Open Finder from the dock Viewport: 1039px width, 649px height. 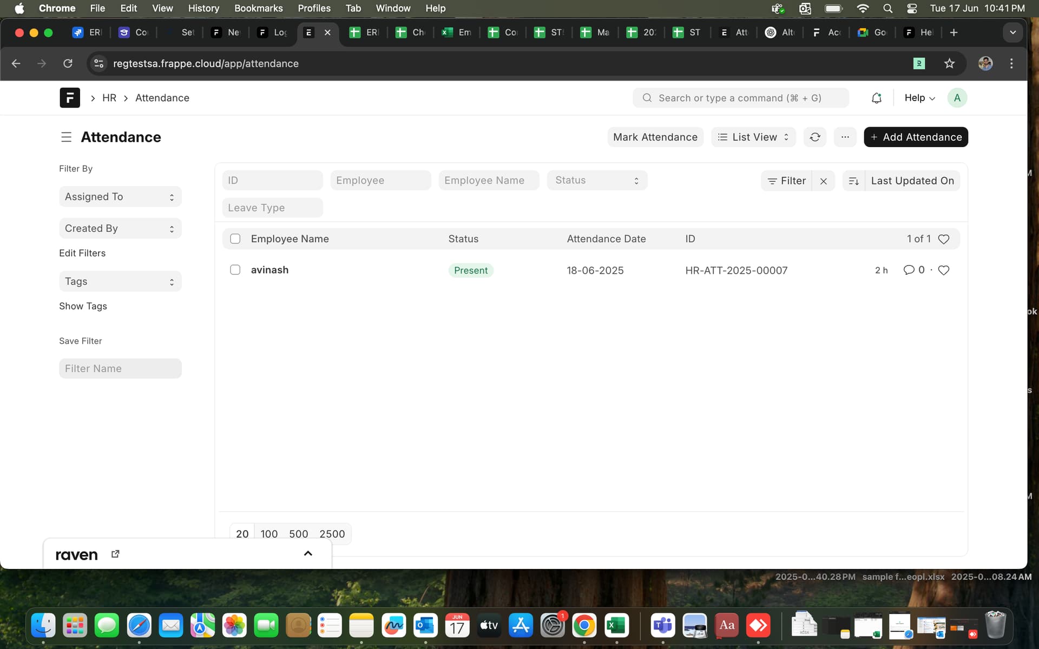click(x=43, y=626)
